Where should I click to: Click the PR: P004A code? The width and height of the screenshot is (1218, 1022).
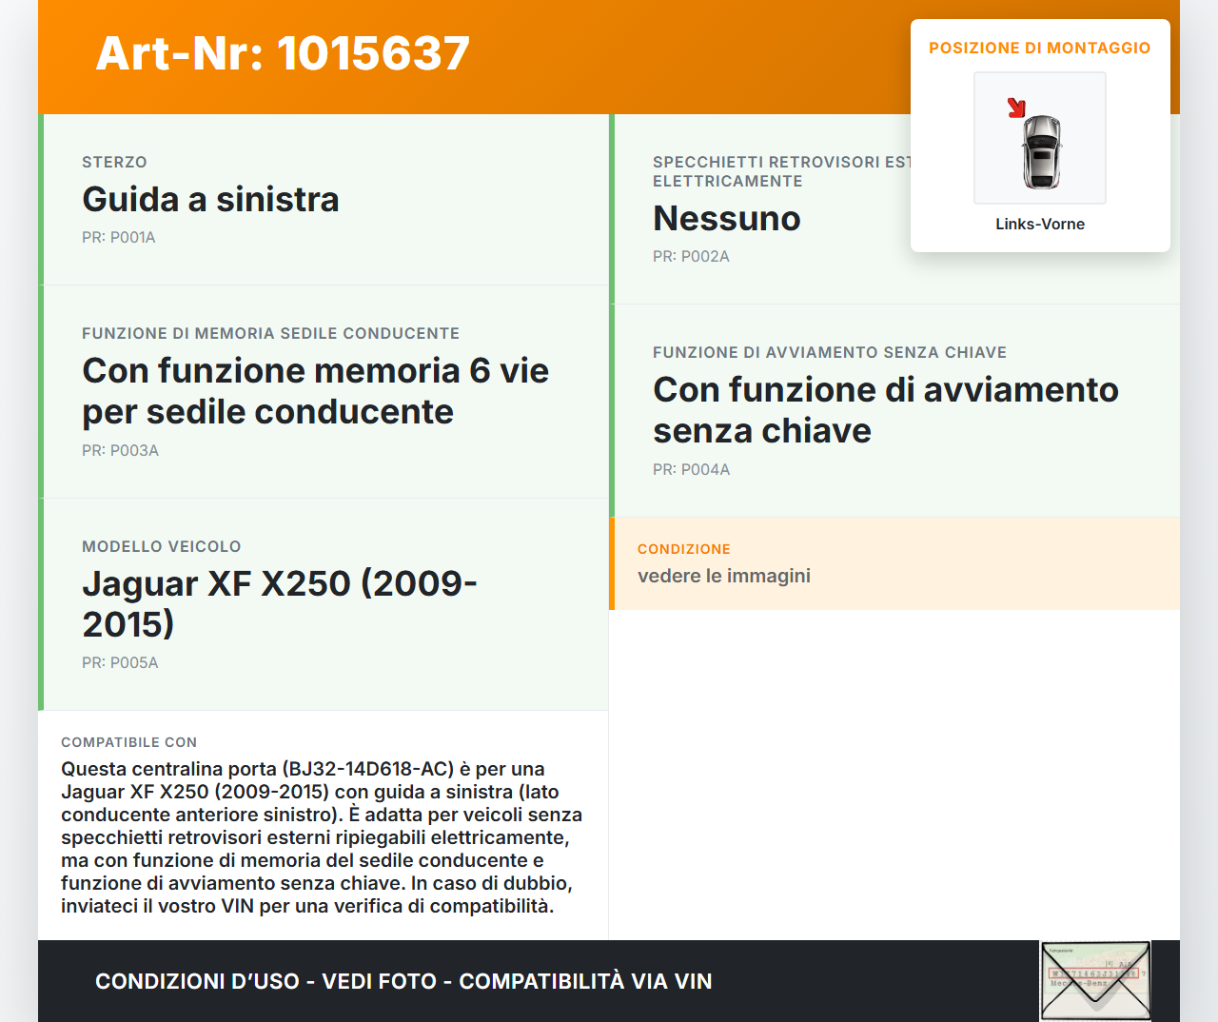point(691,470)
